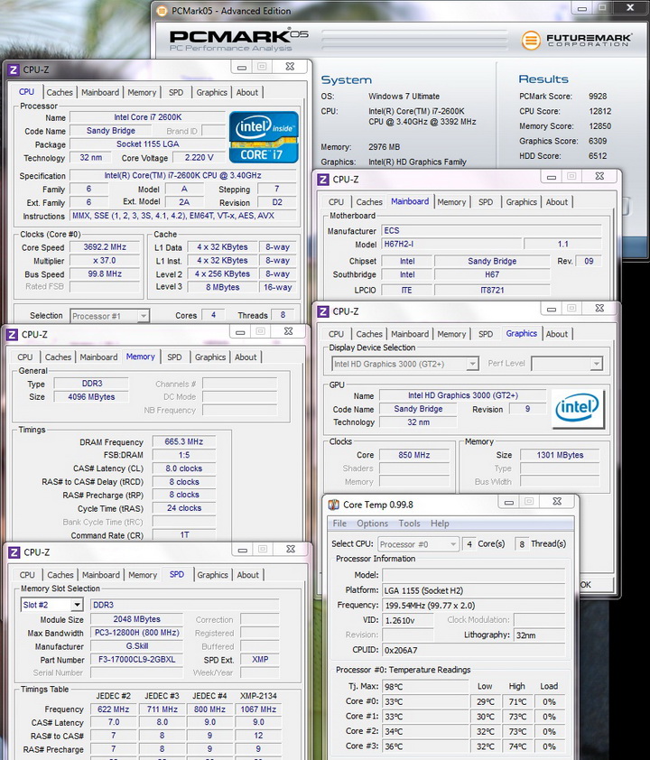The width and height of the screenshot is (650, 760).
Task: Click the Part Number F3-17000CL9-2GBXL field
Action: [136, 660]
